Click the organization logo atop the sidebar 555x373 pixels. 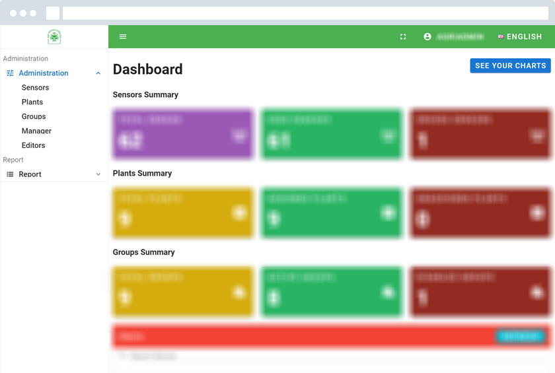point(54,37)
